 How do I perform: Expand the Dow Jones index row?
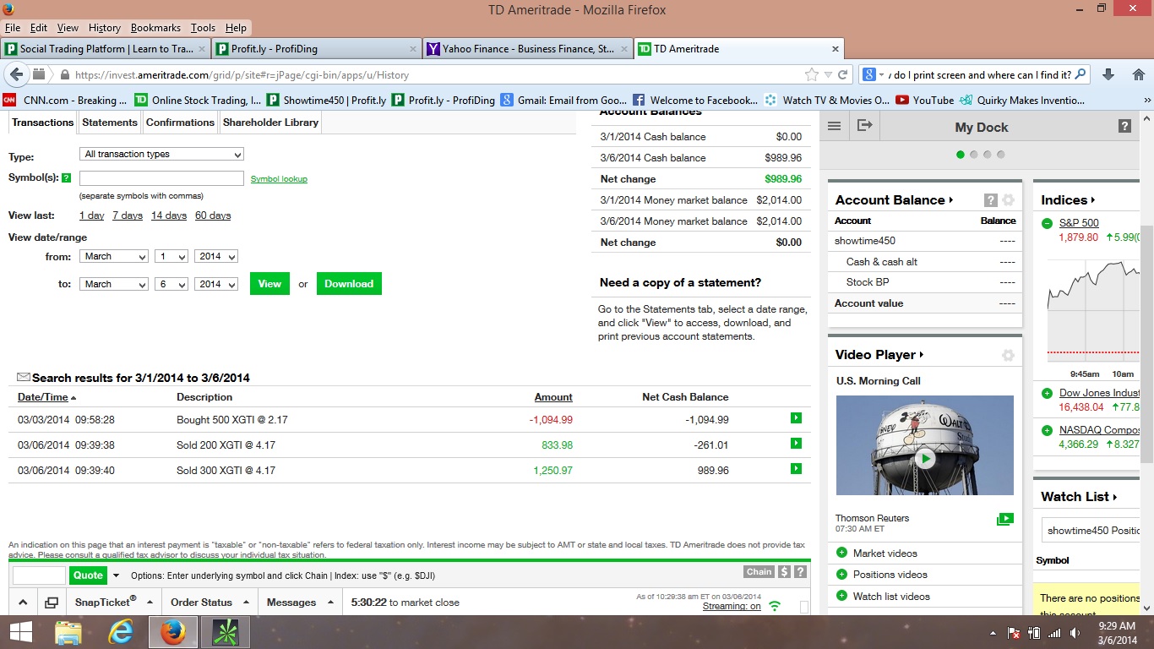[x=1047, y=393]
